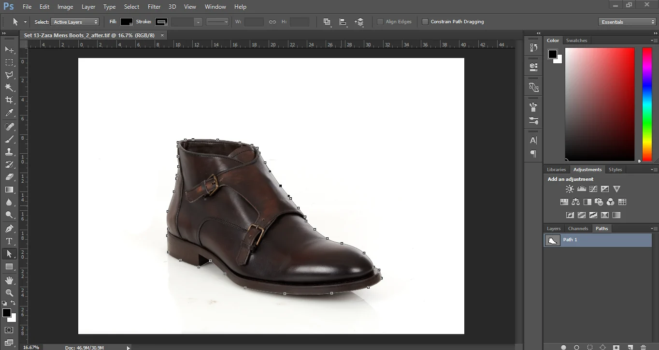Click the Load path as selection icon
The image size is (659, 350).
click(x=589, y=347)
